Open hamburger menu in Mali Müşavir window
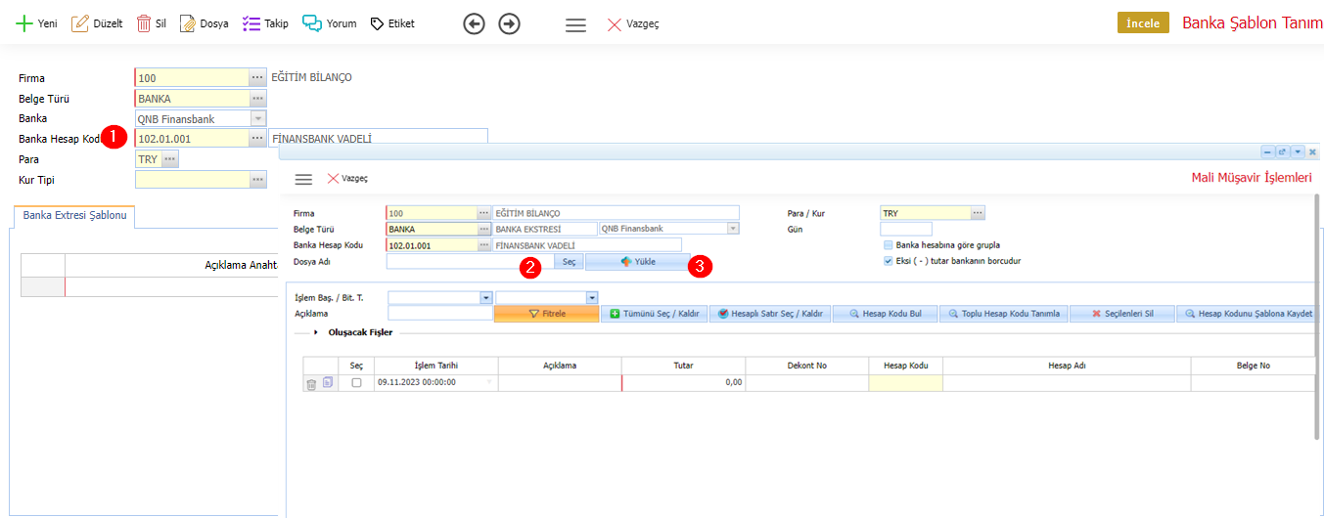The height and width of the screenshot is (518, 1324). pos(303,180)
